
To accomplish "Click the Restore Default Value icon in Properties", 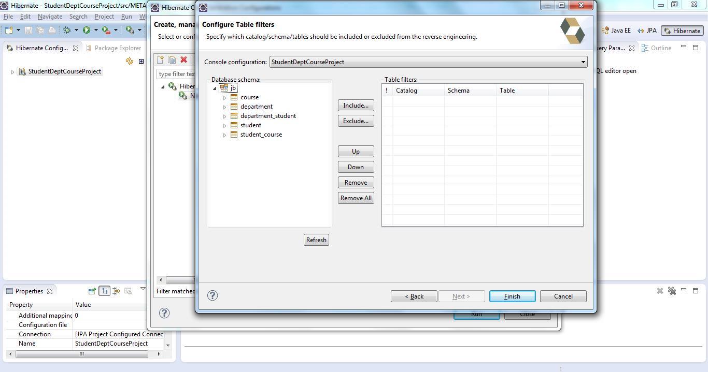I will point(128,291).
